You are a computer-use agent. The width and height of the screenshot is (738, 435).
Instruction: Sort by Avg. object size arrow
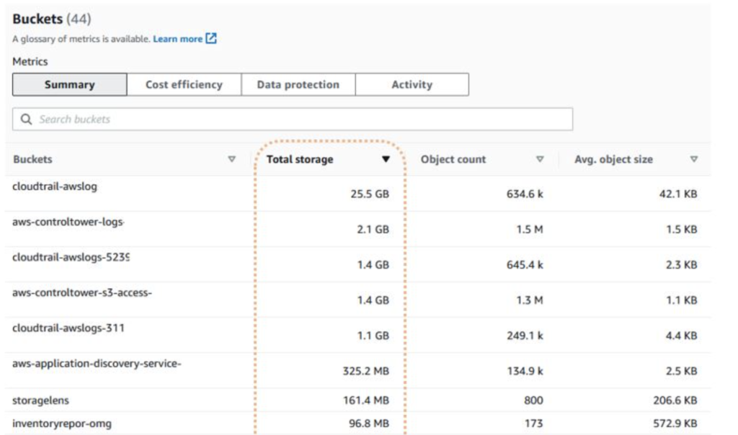coord(694,159)
